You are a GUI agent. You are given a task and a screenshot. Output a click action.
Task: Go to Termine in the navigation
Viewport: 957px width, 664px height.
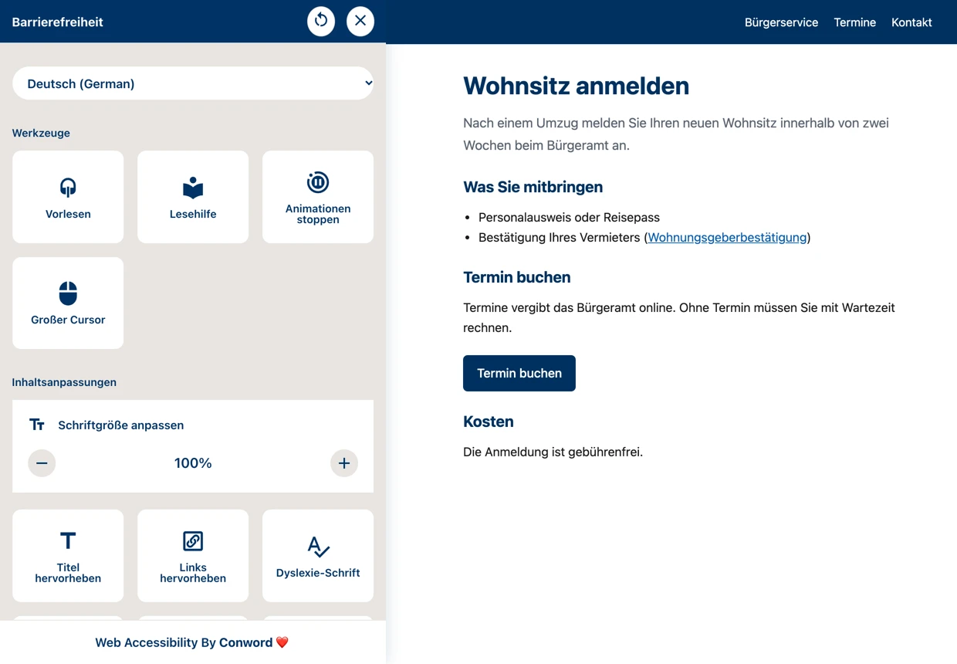pos(854,22)
